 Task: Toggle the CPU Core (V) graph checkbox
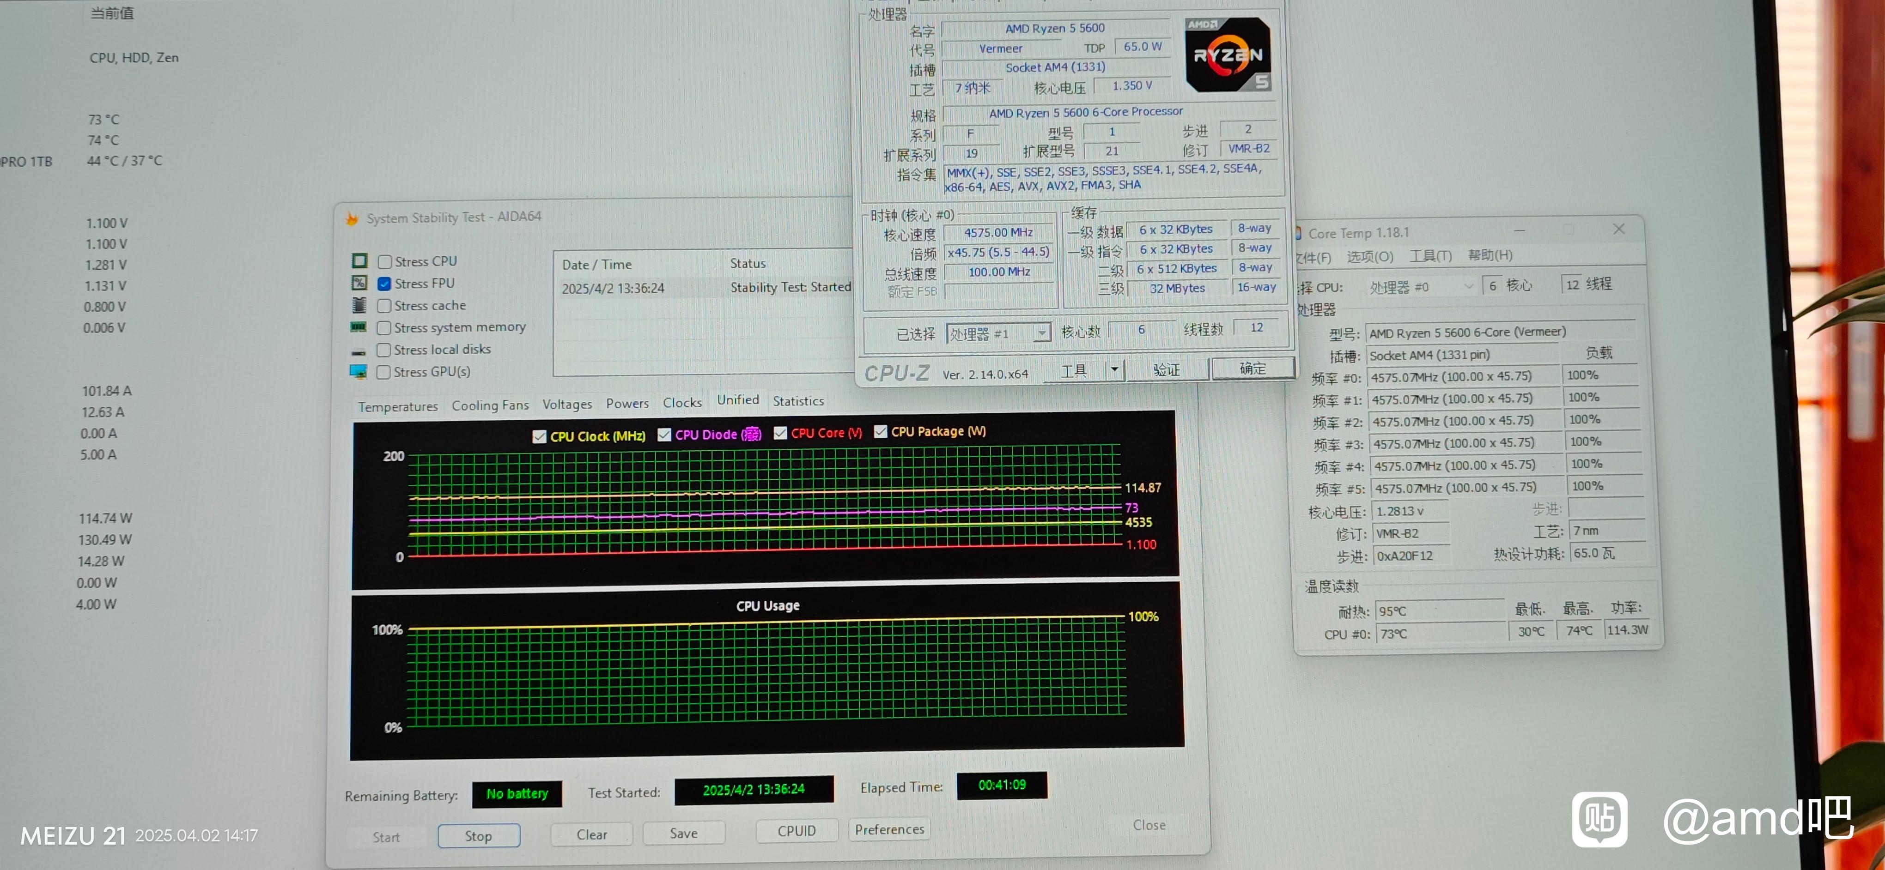point(781,433)
